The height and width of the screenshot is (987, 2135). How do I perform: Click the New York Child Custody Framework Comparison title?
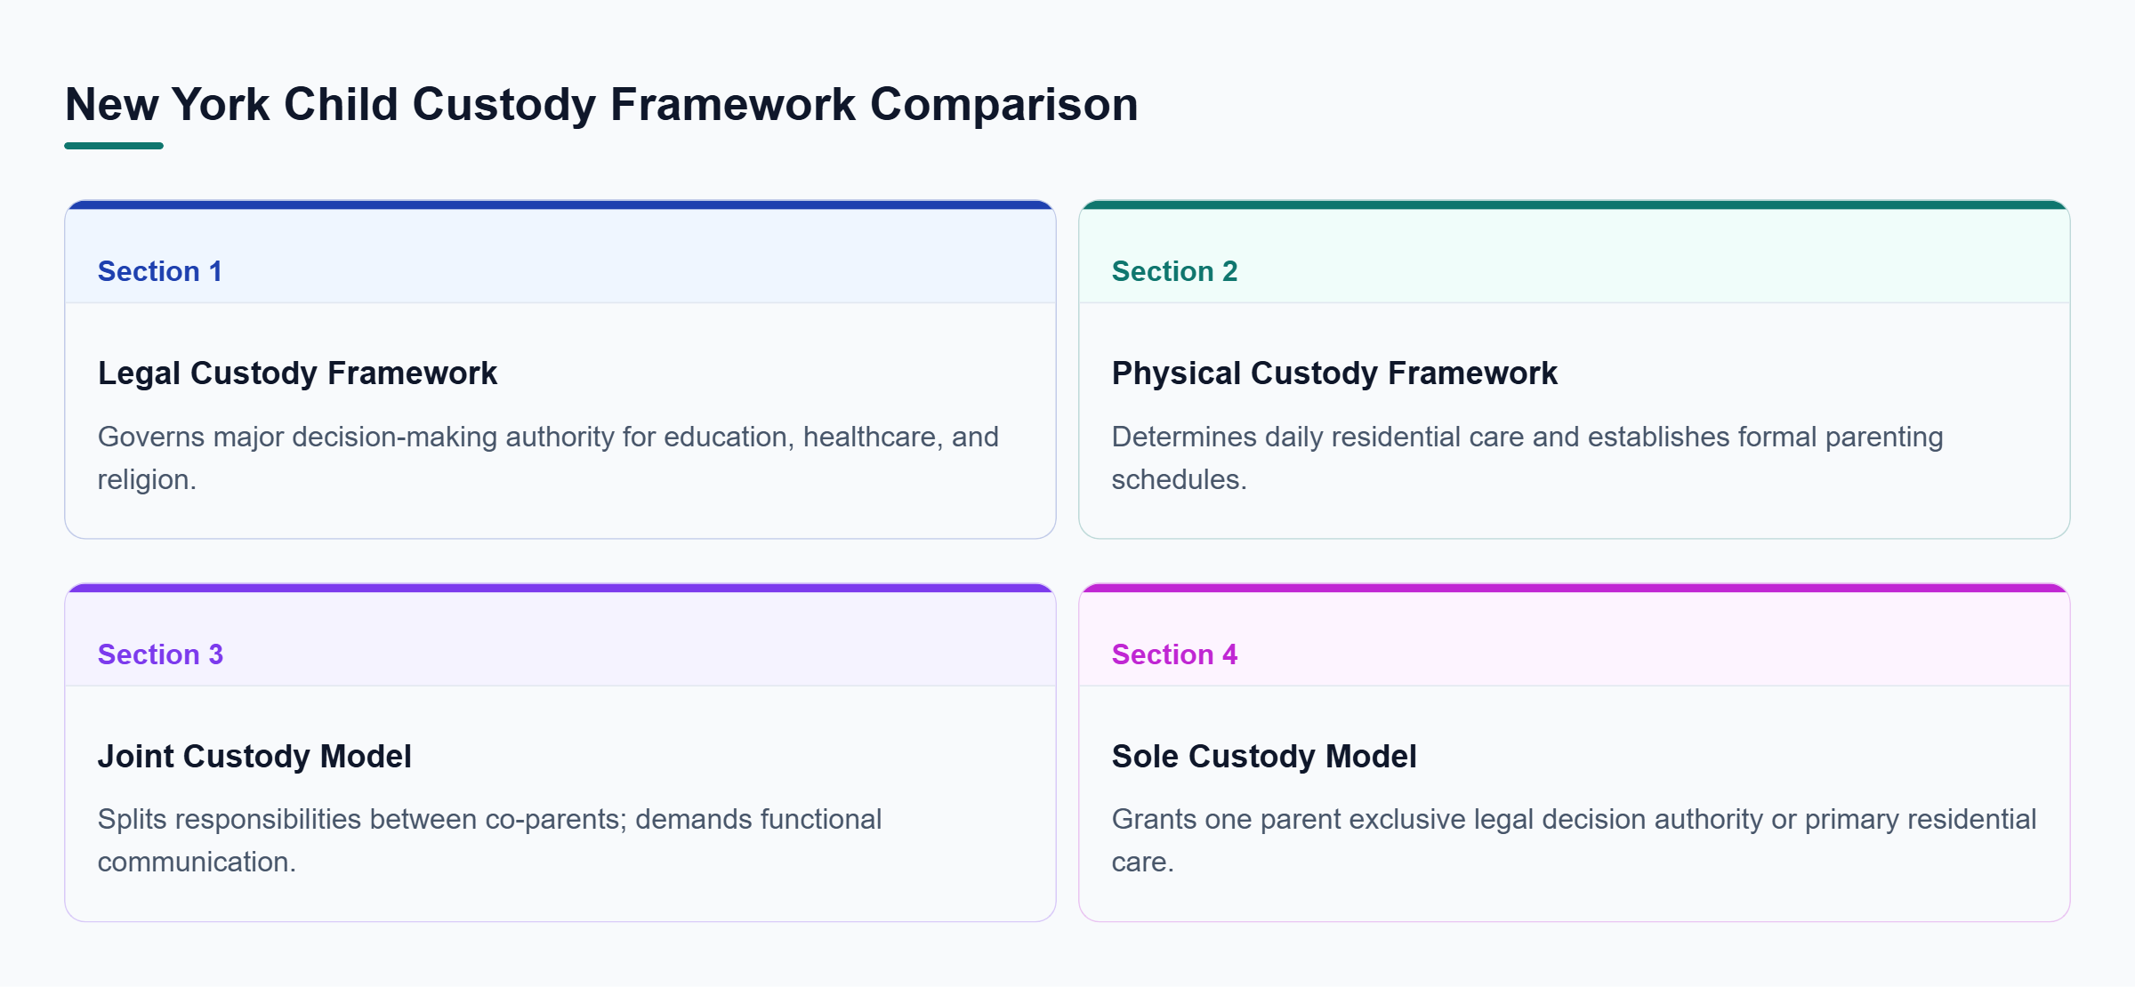tap(601, 105)
